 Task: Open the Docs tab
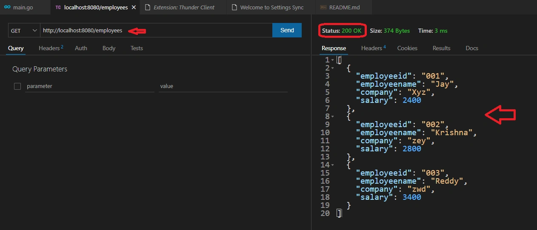click(x=472, y=48)
